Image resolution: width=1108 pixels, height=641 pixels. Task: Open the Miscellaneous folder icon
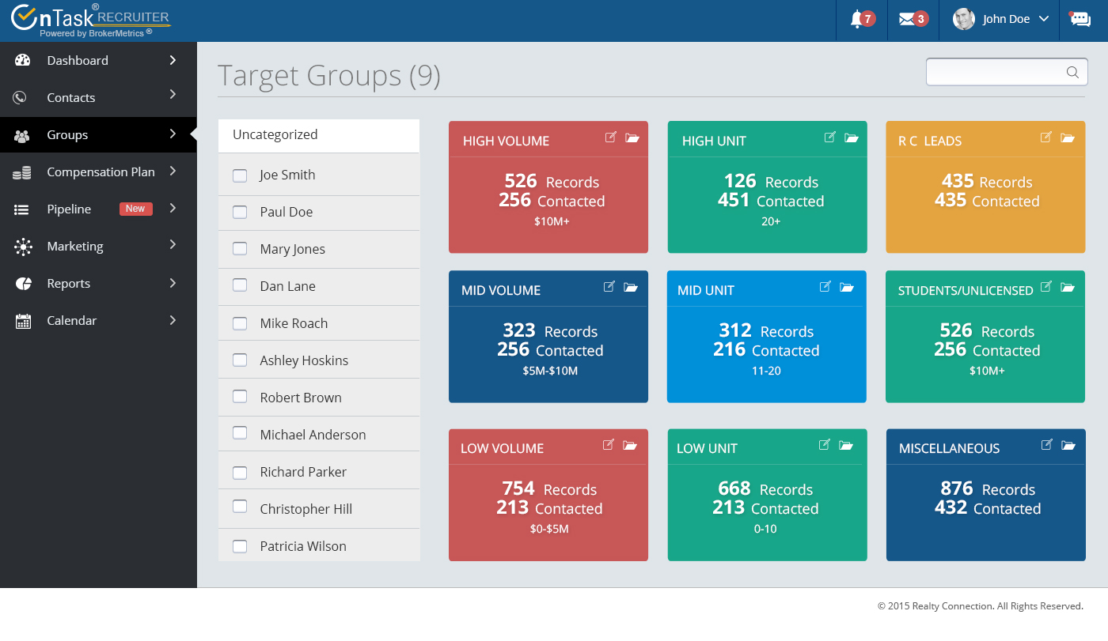pos(1068,445)
